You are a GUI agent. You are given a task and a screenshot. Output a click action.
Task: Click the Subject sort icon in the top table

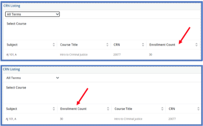54,45
